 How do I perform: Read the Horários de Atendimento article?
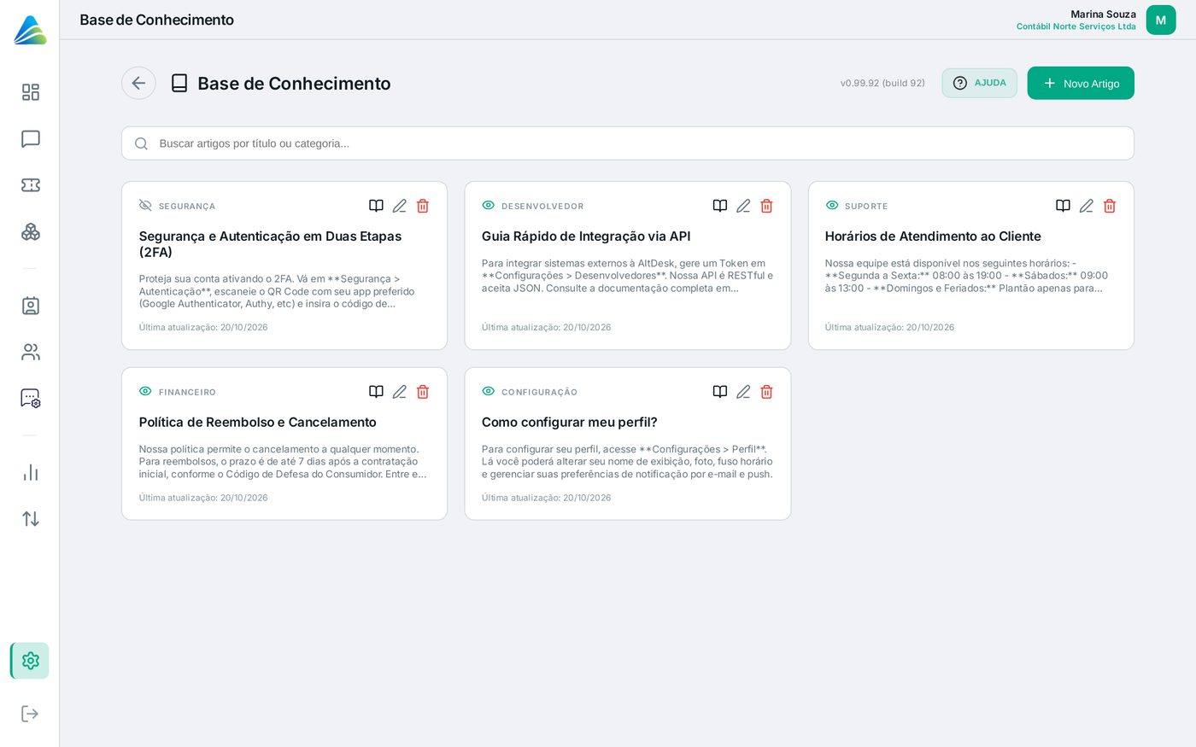pos(1063,206)
